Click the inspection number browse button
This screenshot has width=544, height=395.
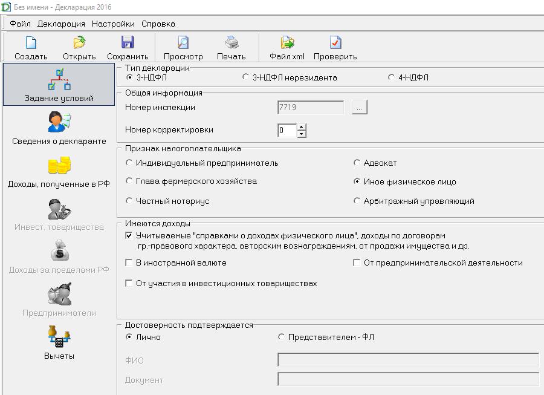tap(359, 107)
